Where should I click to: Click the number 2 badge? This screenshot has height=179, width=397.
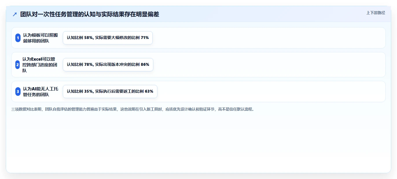tap(17, 65)
